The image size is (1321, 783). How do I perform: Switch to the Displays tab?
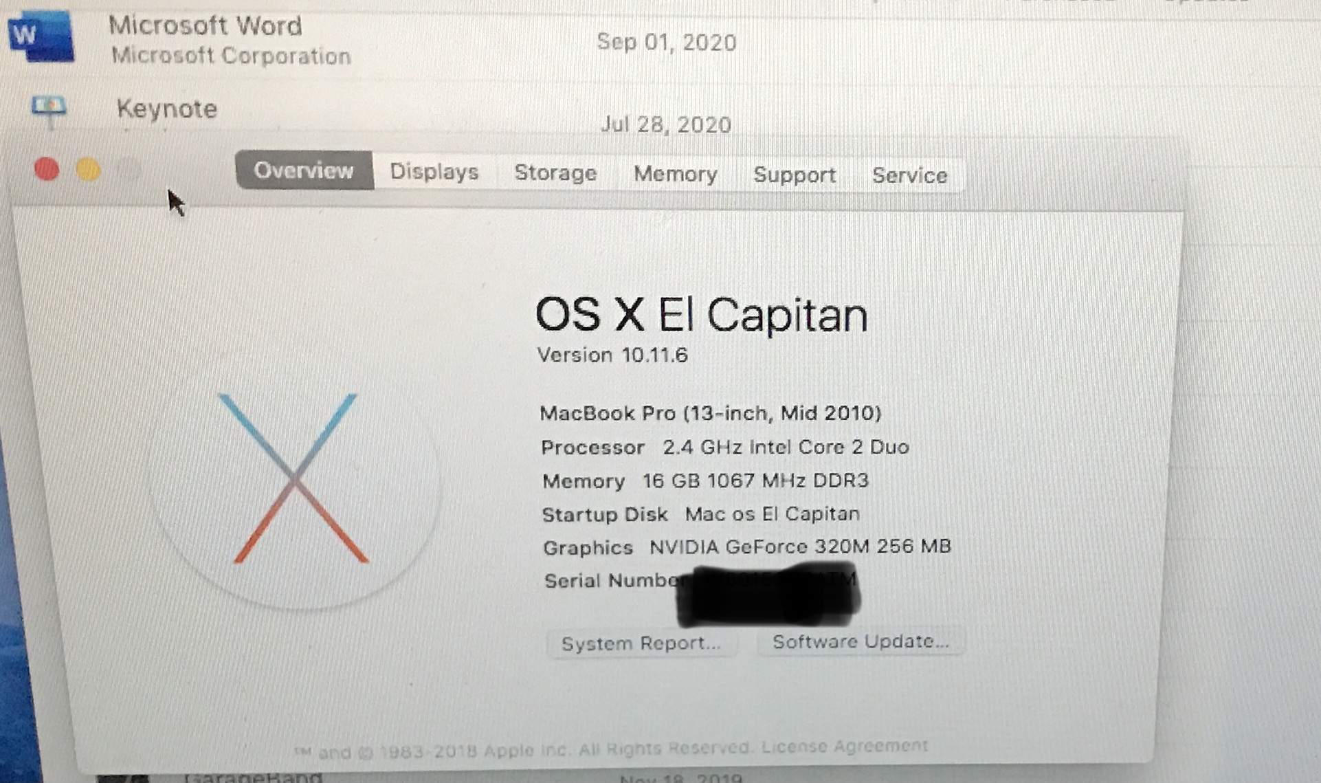point(434,172)
